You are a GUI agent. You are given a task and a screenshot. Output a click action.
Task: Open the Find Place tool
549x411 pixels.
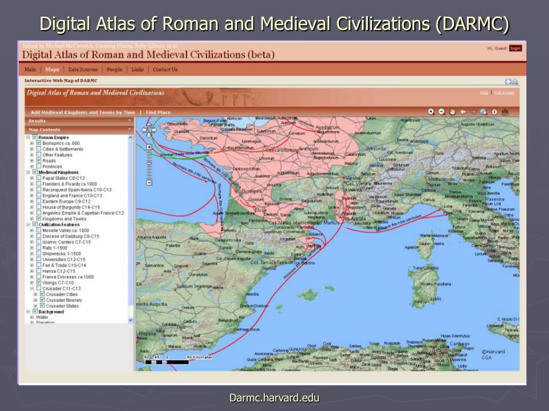tap(158, 112)
